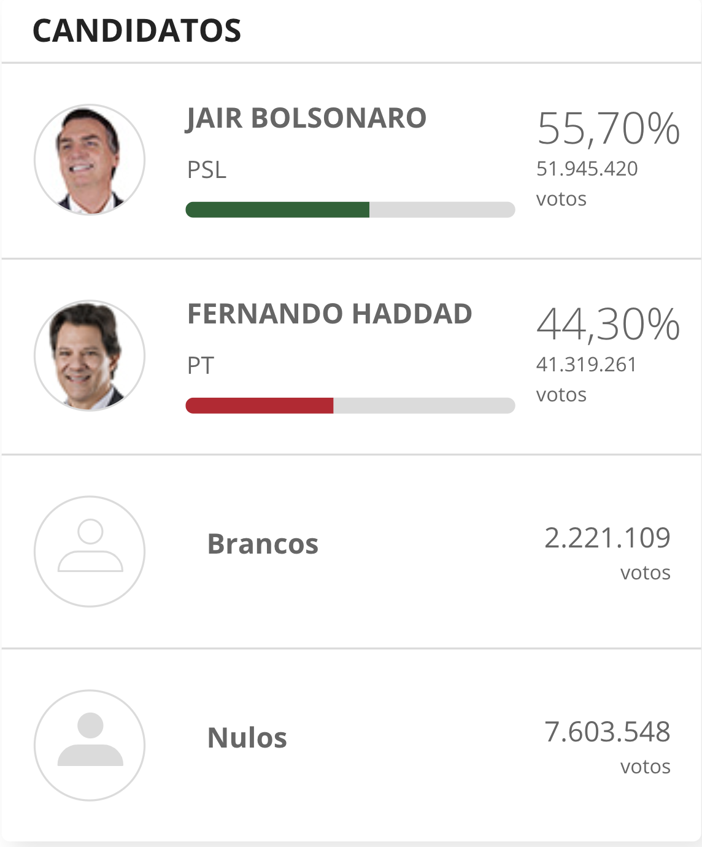
Task: Click the PT party label
Action: click(x=201, y=366)
